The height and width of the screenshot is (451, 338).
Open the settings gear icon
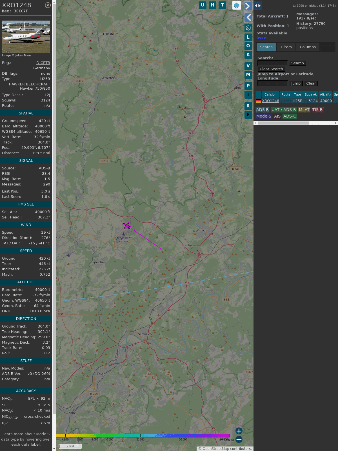[248, 28]
